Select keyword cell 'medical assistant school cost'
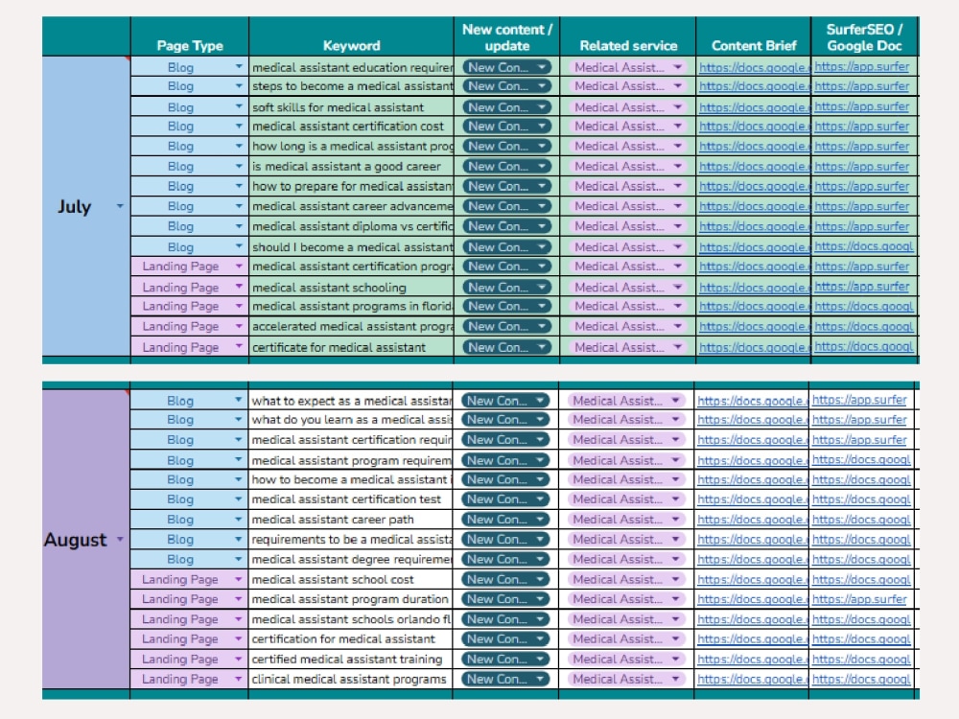This screenshot has height=719, width=959. [350, 579]
